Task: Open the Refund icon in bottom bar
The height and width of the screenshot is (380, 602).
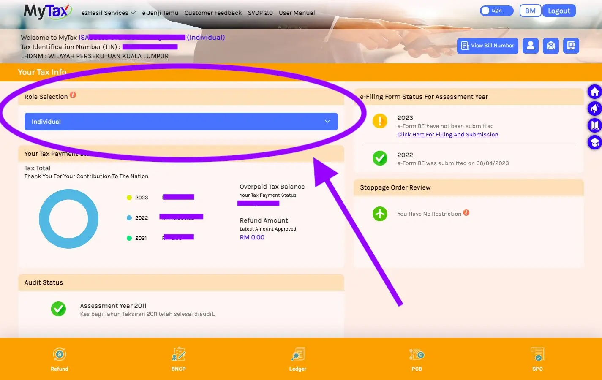Action: click(x=60, y=355)
